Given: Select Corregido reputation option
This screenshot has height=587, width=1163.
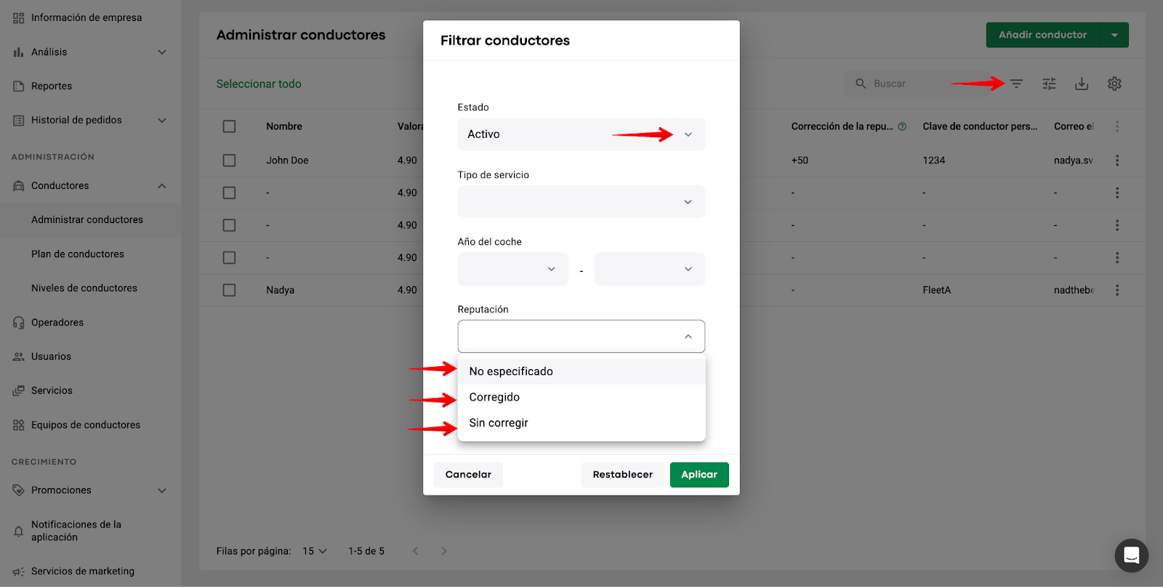Looking at the screenshot, I should [494, 397].
